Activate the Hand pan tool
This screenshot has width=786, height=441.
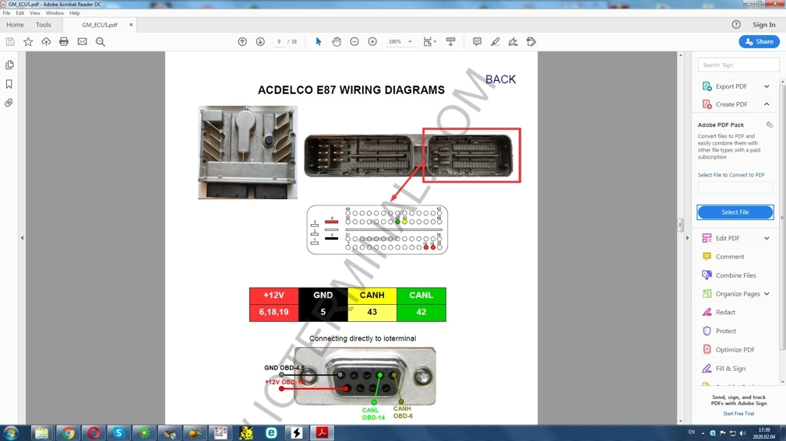point(337,41)
